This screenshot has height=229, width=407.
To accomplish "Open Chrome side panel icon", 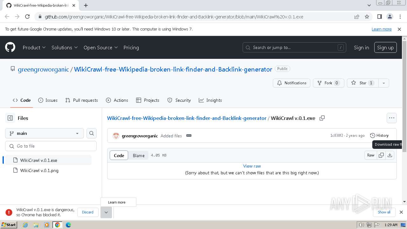I will coord(380,17).
